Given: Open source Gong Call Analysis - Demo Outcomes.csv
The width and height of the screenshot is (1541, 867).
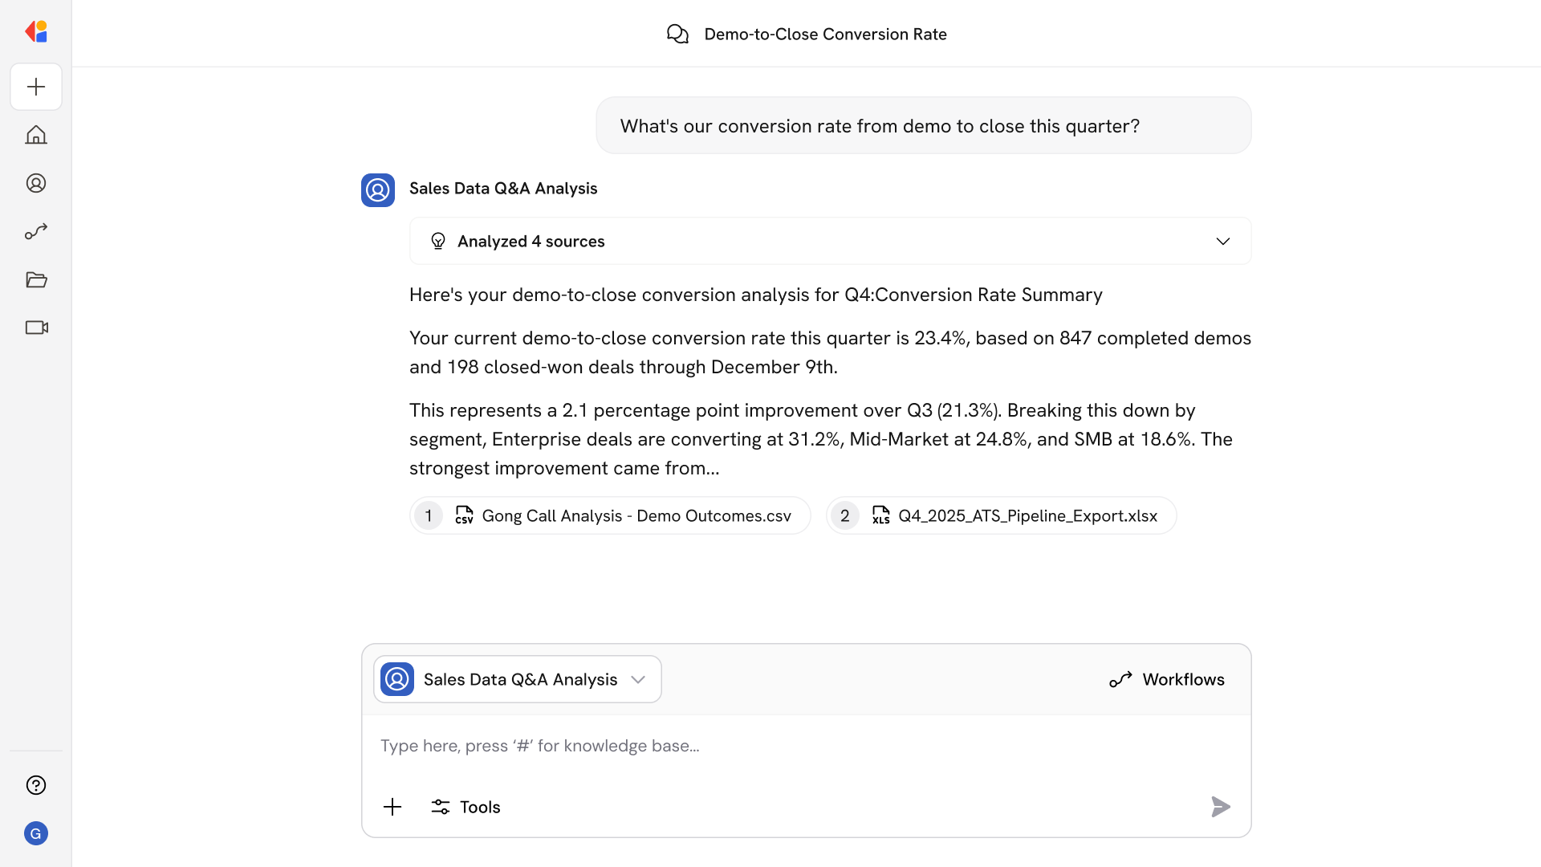Looking at the screenshot, I should 610,515.
